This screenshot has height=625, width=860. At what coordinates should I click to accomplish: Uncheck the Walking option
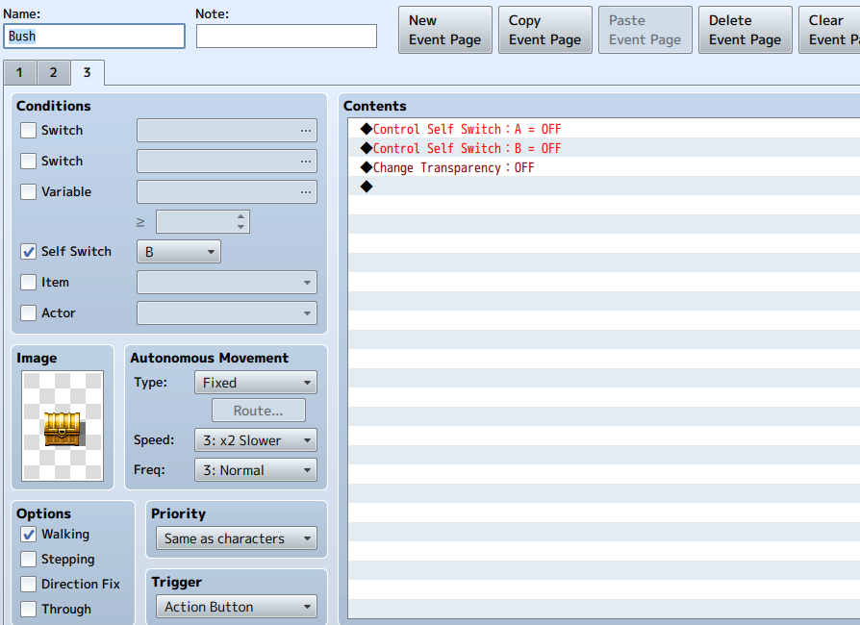tap(28, 535)
